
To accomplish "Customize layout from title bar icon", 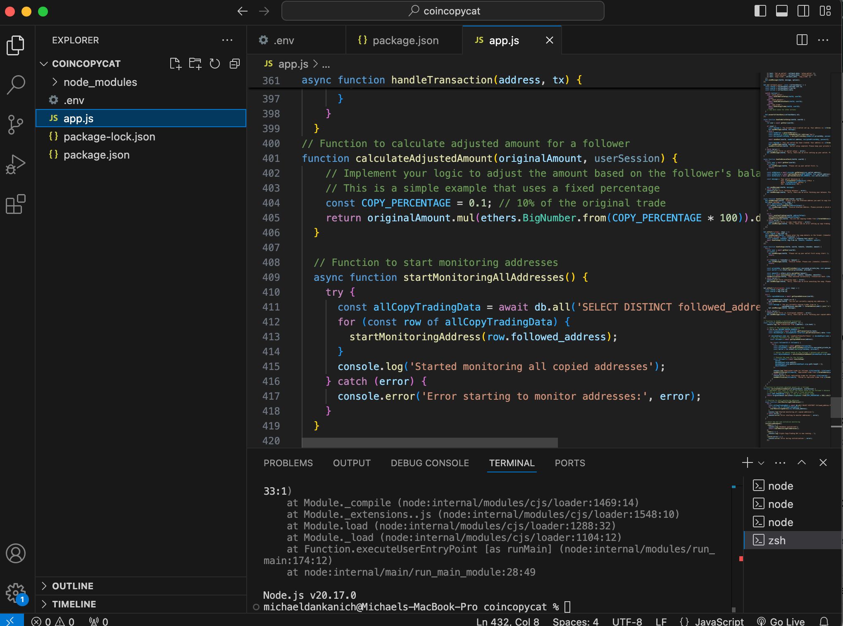I will click(x=825, y=11).
